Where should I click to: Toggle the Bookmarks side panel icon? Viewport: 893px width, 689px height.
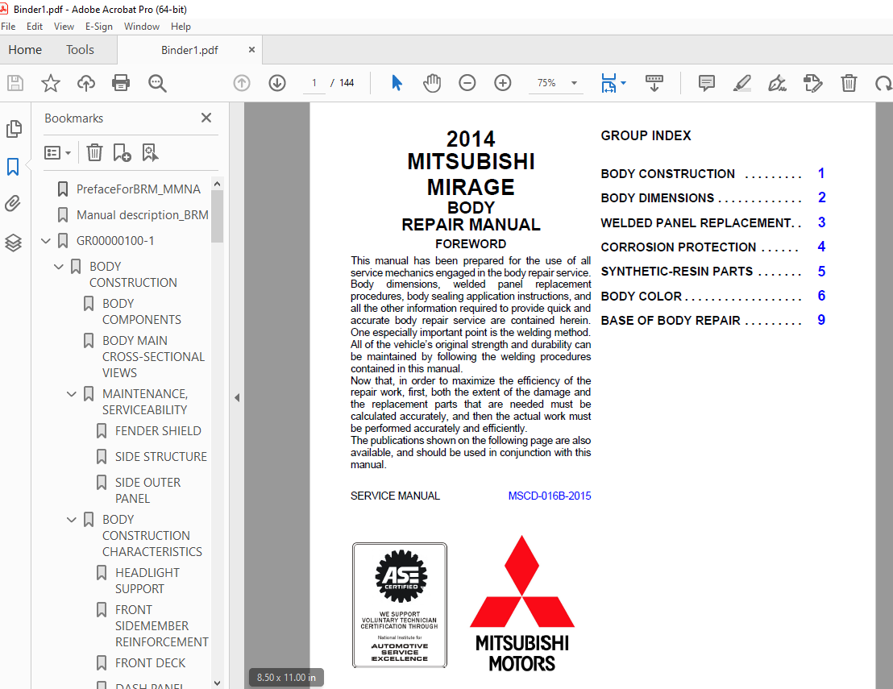click(x=13, y=167)
